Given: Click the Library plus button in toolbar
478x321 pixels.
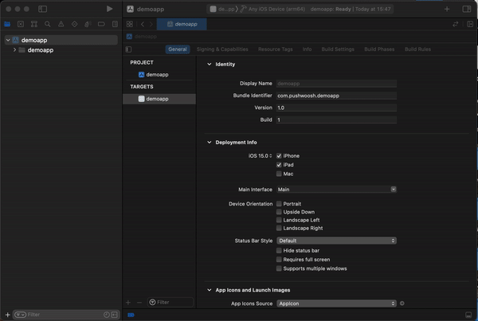Looking at the screenshot, I should coord(446,9).
